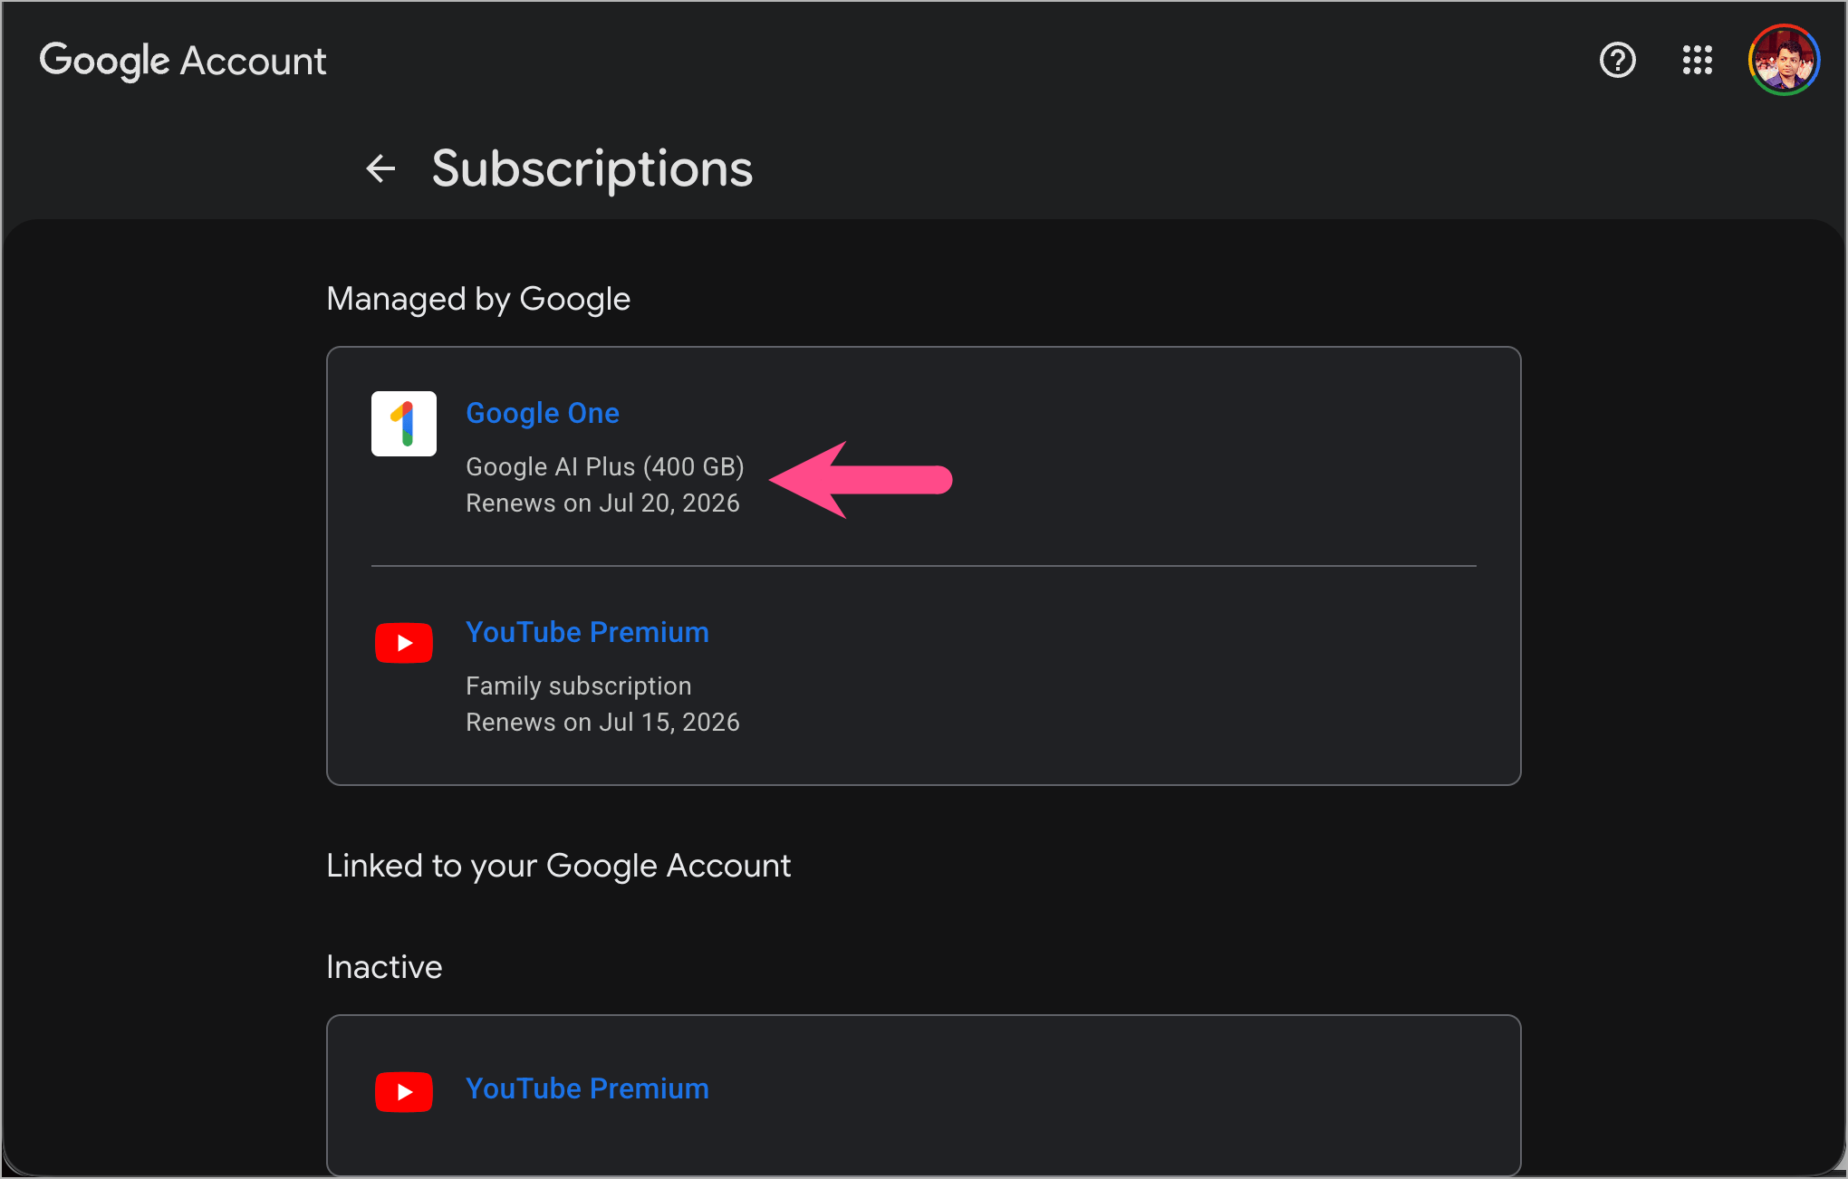Click the Managed by Google heading
This screenshot has width=1848, height=1179.
coord(478,300)
